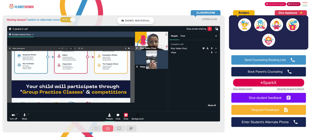This screenshot has height=137, width=310.
Task: Click Send Counseling Booking Link
Action: coord(268,60)
